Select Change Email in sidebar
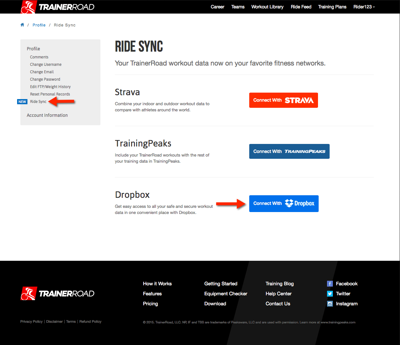 (42, 72)
